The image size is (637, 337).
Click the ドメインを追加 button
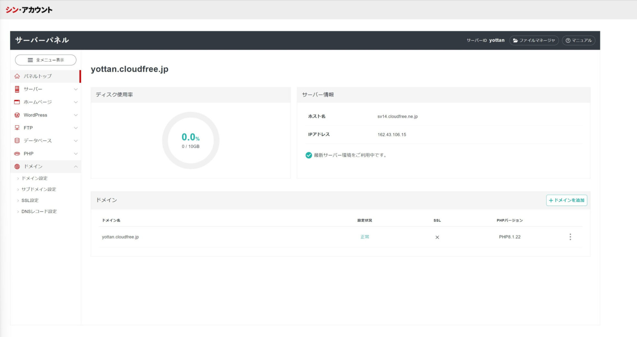[x=566, y=200]
